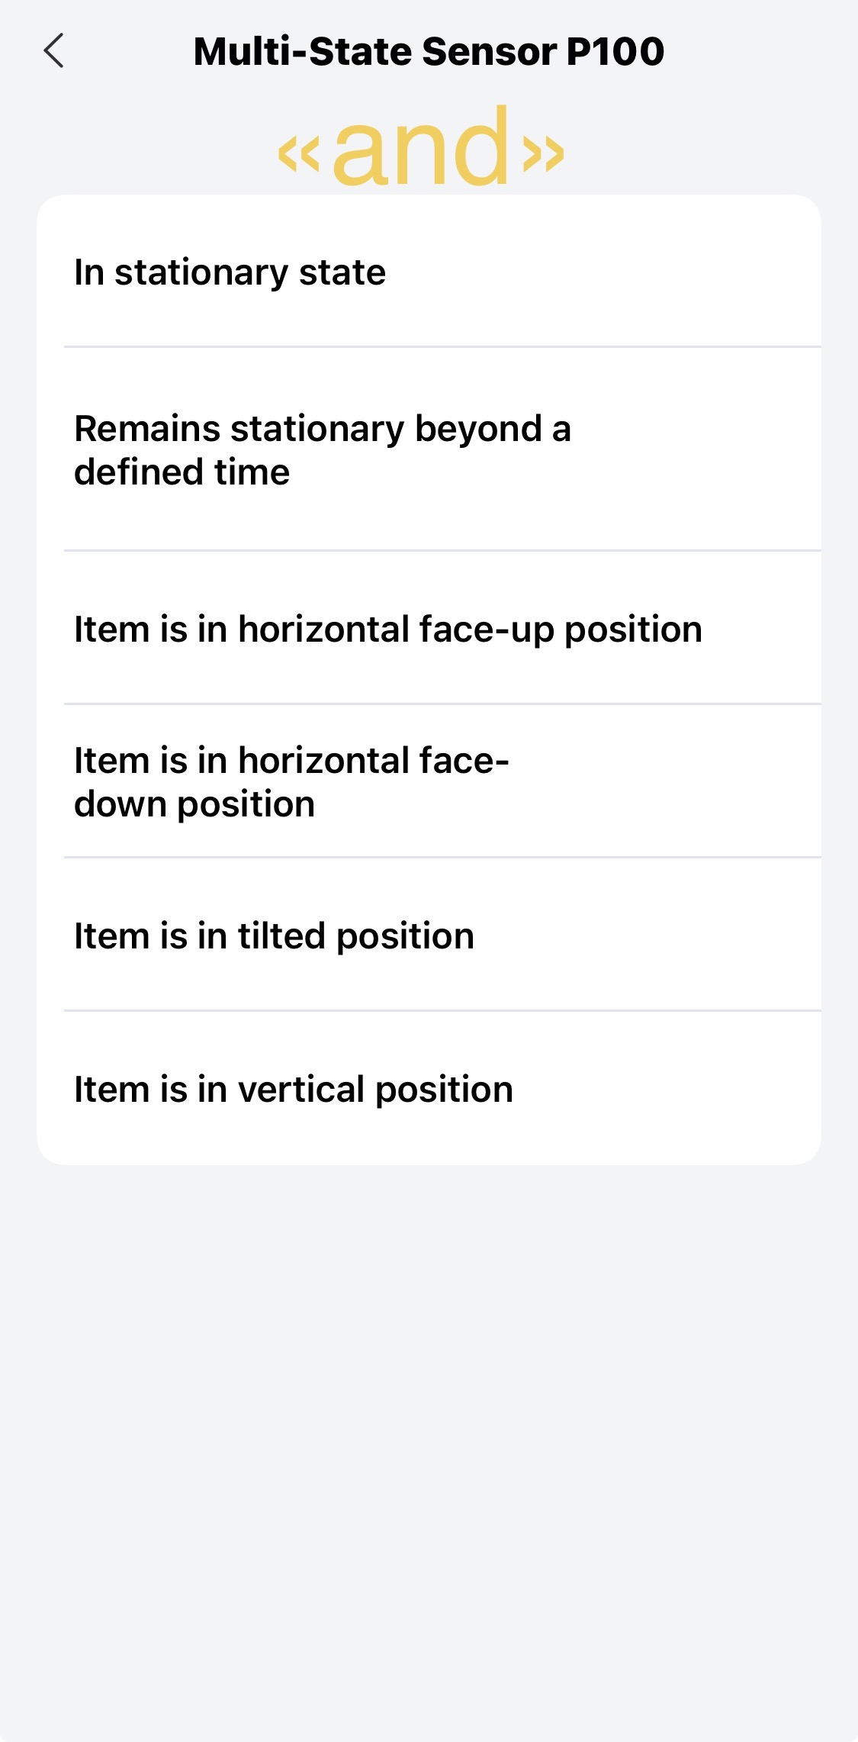The height and width of the screenshot is (1742, 858).
Task: Click the yellow "and" condition label
Action: [421, 147]
